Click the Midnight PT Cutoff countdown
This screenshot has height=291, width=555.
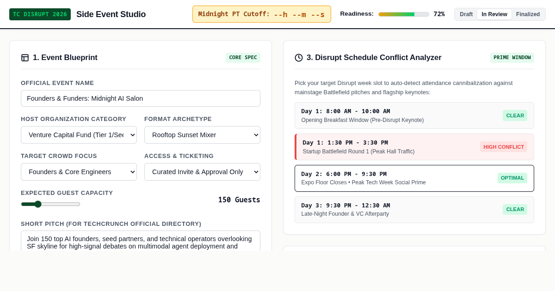pos(262,14)
